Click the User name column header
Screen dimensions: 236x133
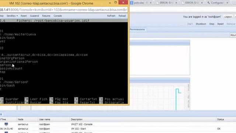click(54, 119)
